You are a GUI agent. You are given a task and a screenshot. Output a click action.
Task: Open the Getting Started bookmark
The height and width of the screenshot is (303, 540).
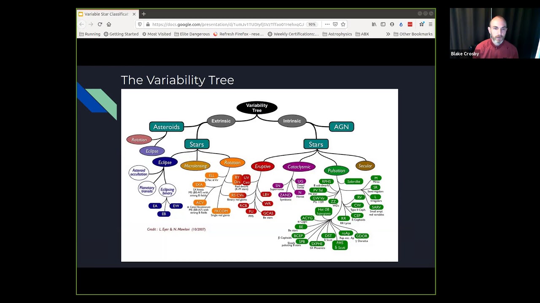[121, 34]
